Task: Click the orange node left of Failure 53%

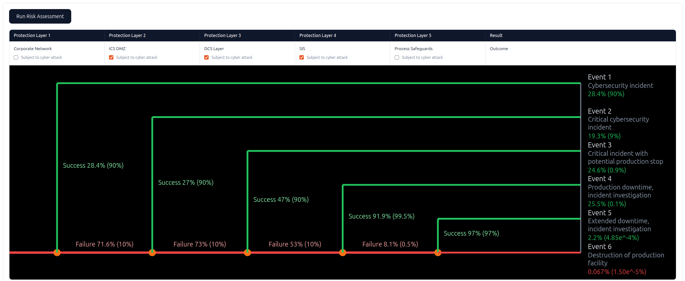Action: [x=247, y=253]
